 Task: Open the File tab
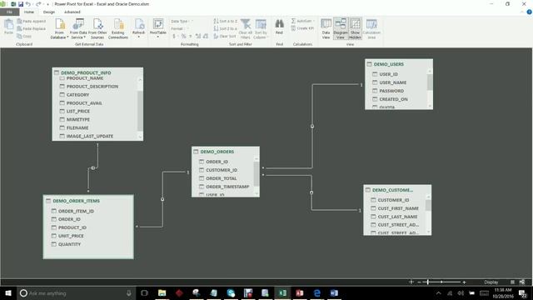9,12
